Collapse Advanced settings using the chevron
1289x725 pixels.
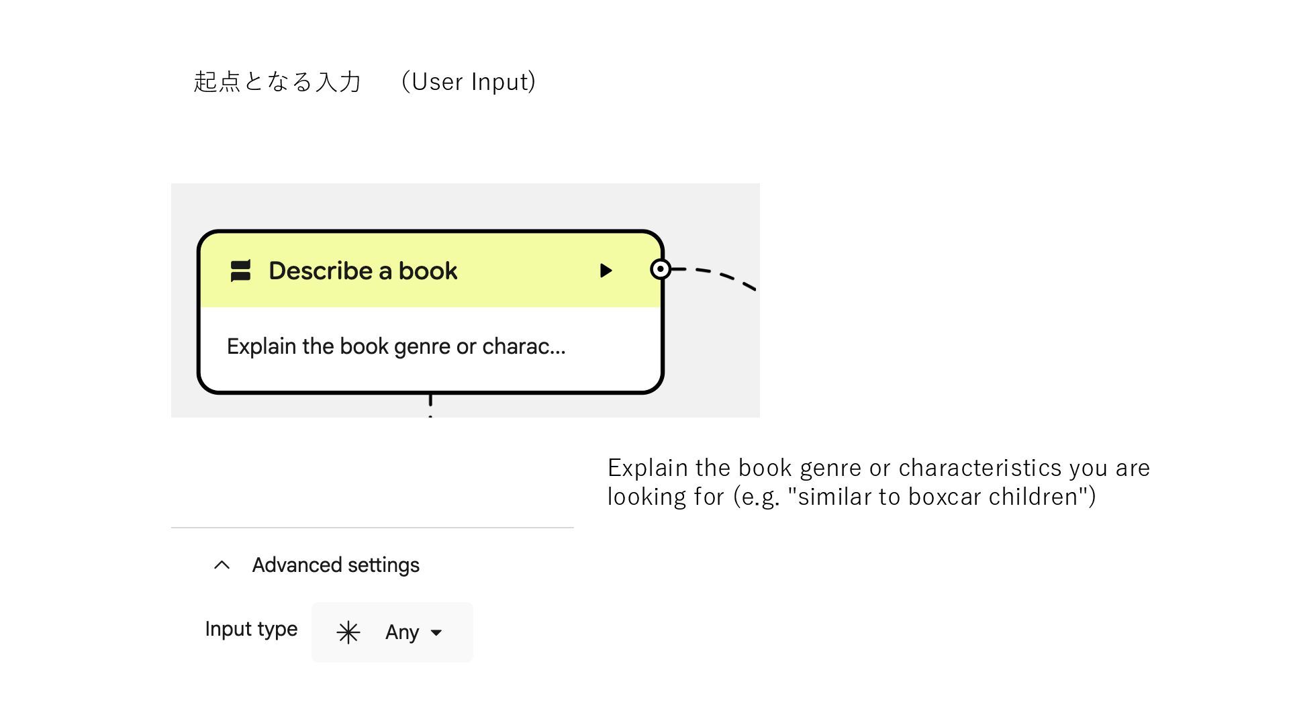(222, 565)
